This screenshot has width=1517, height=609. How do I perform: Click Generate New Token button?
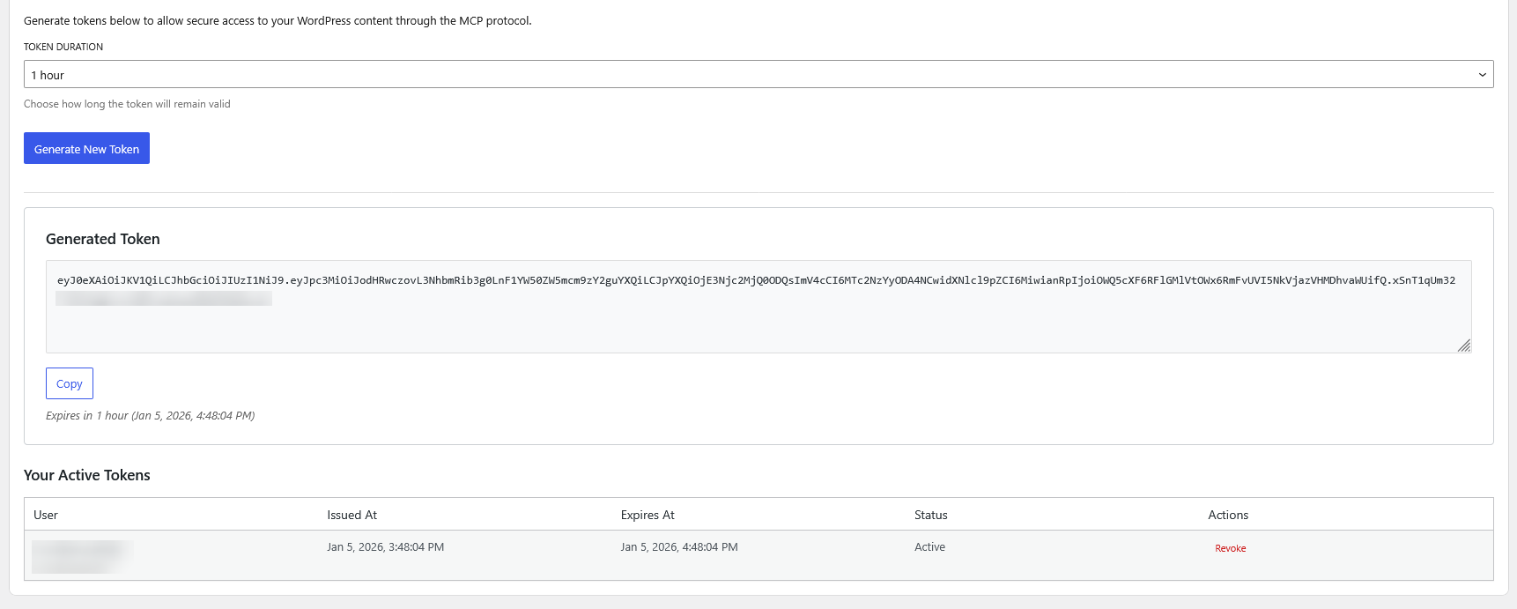click(86, 149)
